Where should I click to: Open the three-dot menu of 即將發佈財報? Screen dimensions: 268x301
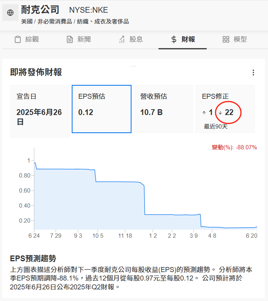click(x=253, y=73)
